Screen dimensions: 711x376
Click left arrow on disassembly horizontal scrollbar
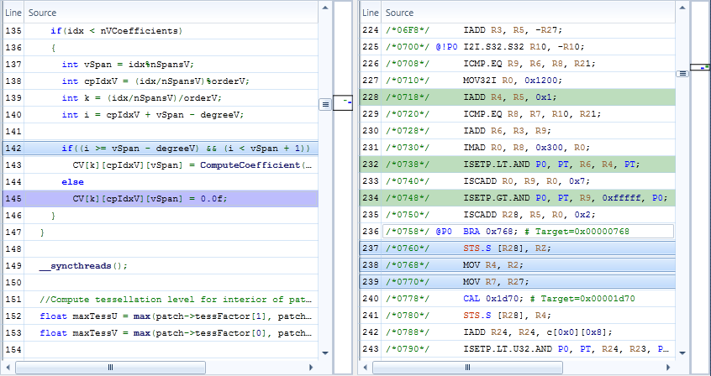pos(366,368)
